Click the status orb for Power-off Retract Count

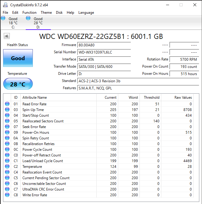coord(7,155)
